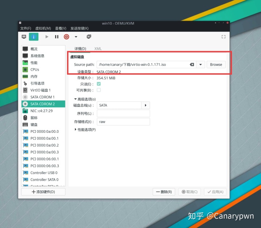
Task: Select VirtIO 磁盘 1 entry
Action: click(43, 90)
